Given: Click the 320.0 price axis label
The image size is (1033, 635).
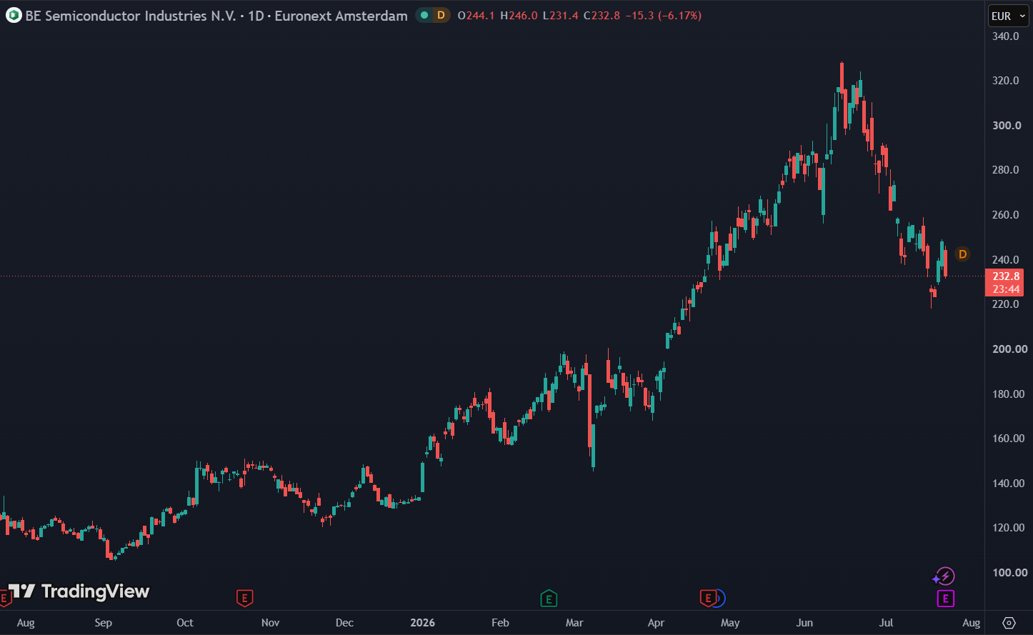Looking at the screenshot, I should coord(1005,81).
